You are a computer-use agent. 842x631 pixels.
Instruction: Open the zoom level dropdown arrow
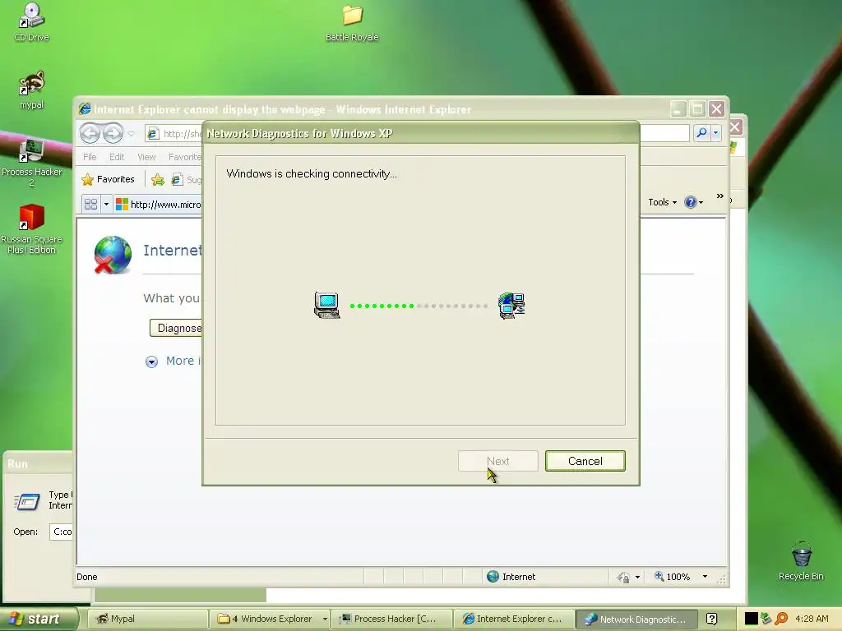(705, 577)
